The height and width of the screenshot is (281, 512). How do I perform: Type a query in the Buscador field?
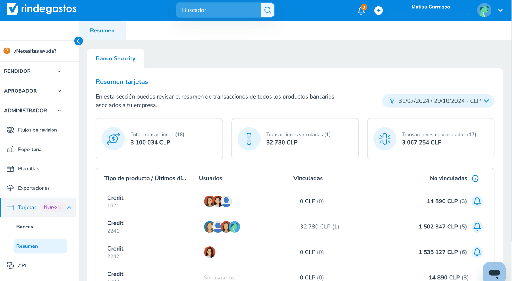click(x=218, y=10)
